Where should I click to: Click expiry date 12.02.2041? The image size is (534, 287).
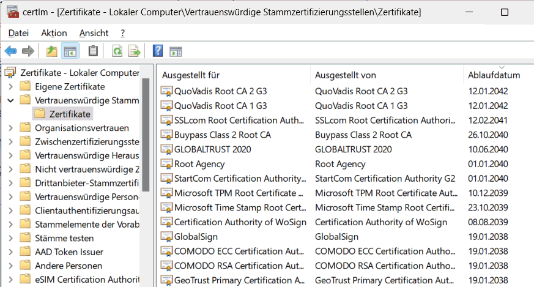(488, 121)
